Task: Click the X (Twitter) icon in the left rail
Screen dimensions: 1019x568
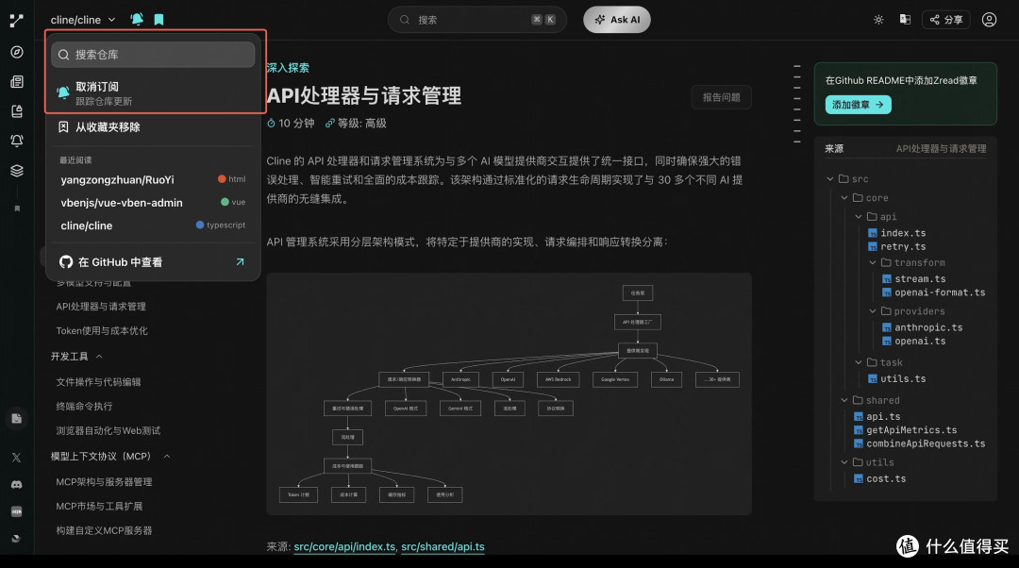Action: (16, 457)
